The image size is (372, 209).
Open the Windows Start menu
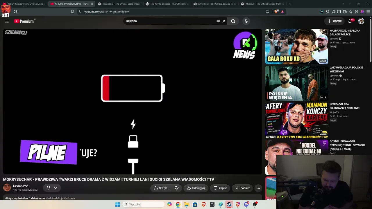(117, 204)
